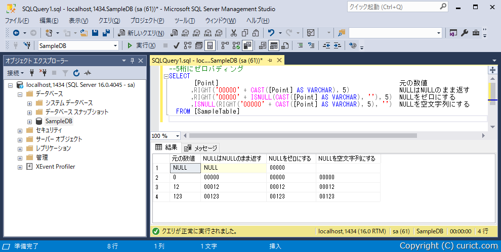Open the 編集(E) menu
Screen dimensions: 501x252
tap(49, 21)
